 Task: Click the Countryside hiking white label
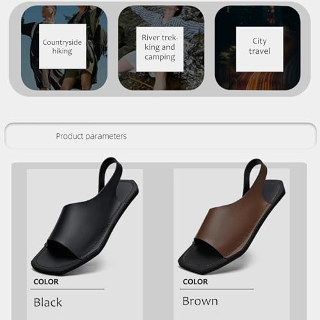pos(63,46)
